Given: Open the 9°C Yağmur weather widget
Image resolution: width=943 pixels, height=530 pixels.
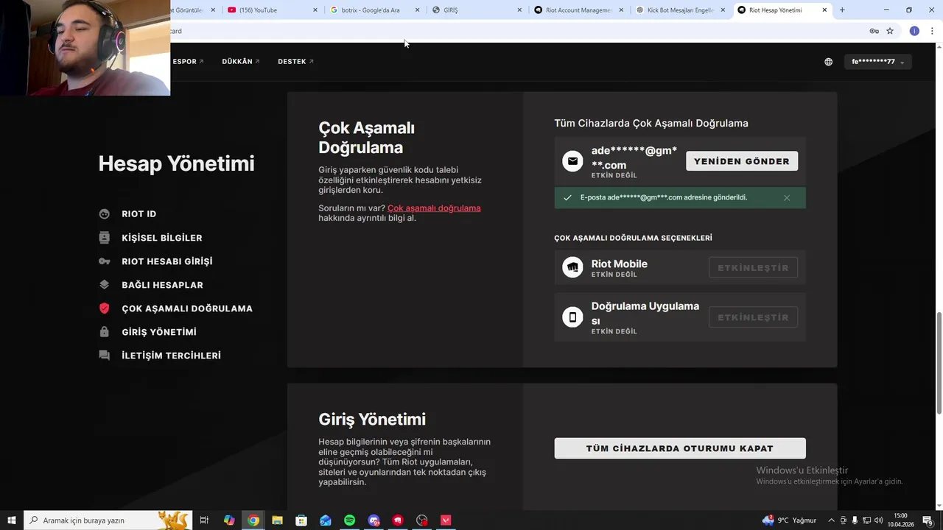Looking at the screenshot, I should [790, 520].
